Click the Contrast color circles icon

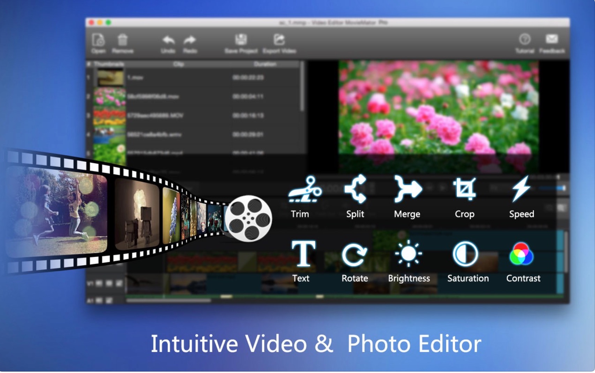click(x=521, y=254)
